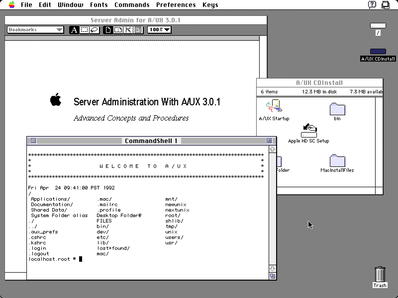
Task: Open the Edit menu
Action: 45,5
